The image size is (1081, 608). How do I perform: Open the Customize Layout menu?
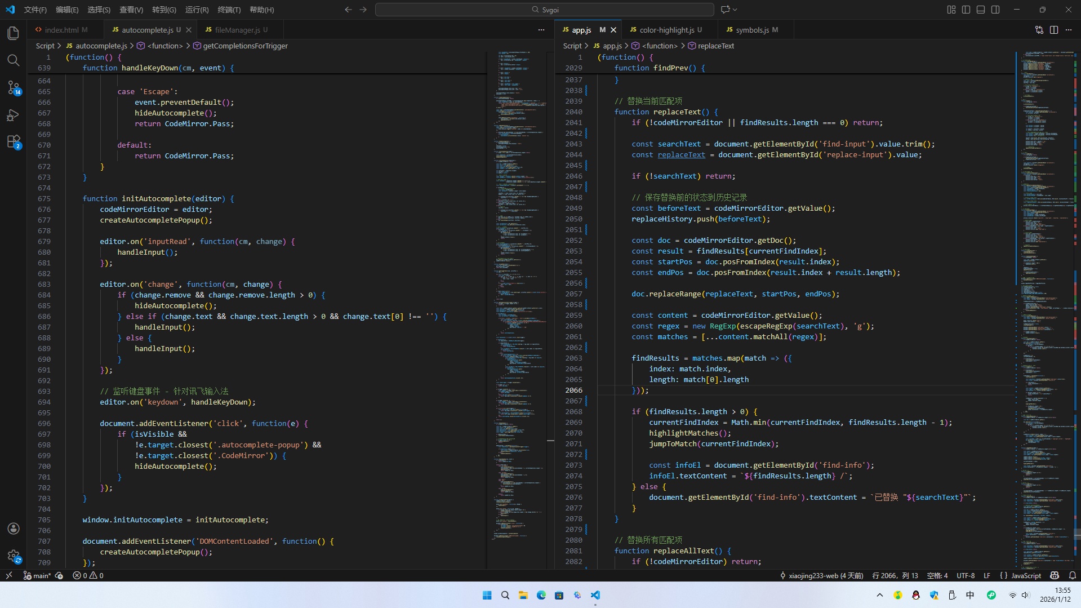tap(951, 10)
